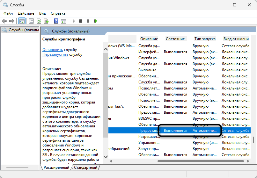Export the list using toolbar icon
The width and height of the screenshot is (257, 178).
pos(46,21)
